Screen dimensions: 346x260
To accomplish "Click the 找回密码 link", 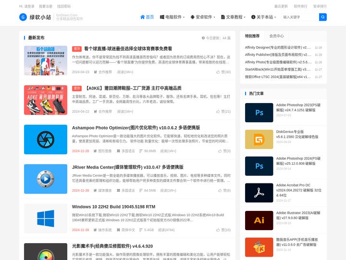I will point(64,6).
